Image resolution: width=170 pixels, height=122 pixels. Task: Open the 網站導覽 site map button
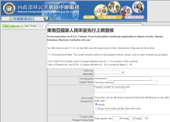(89, 17)
